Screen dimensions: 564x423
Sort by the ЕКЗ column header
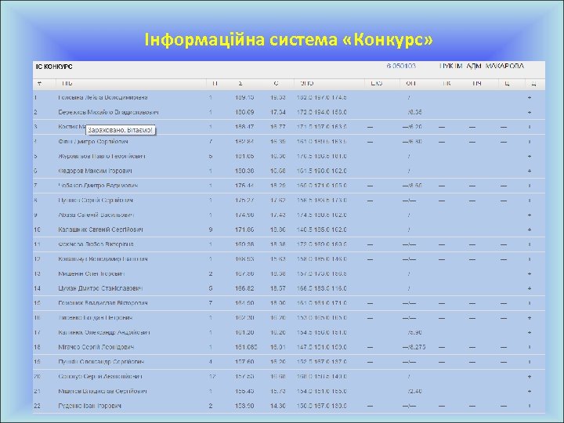point(376,84)
